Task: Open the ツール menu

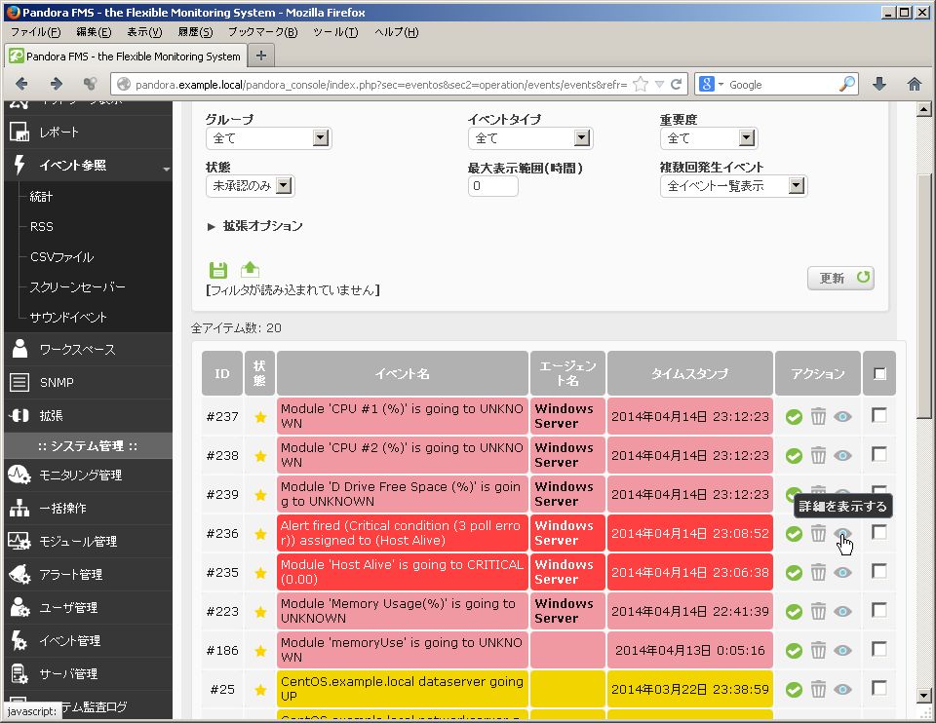Action: (x=335, y=32)
